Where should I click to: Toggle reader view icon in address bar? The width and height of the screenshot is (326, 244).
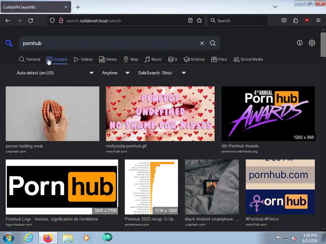[x=190, y=20]
